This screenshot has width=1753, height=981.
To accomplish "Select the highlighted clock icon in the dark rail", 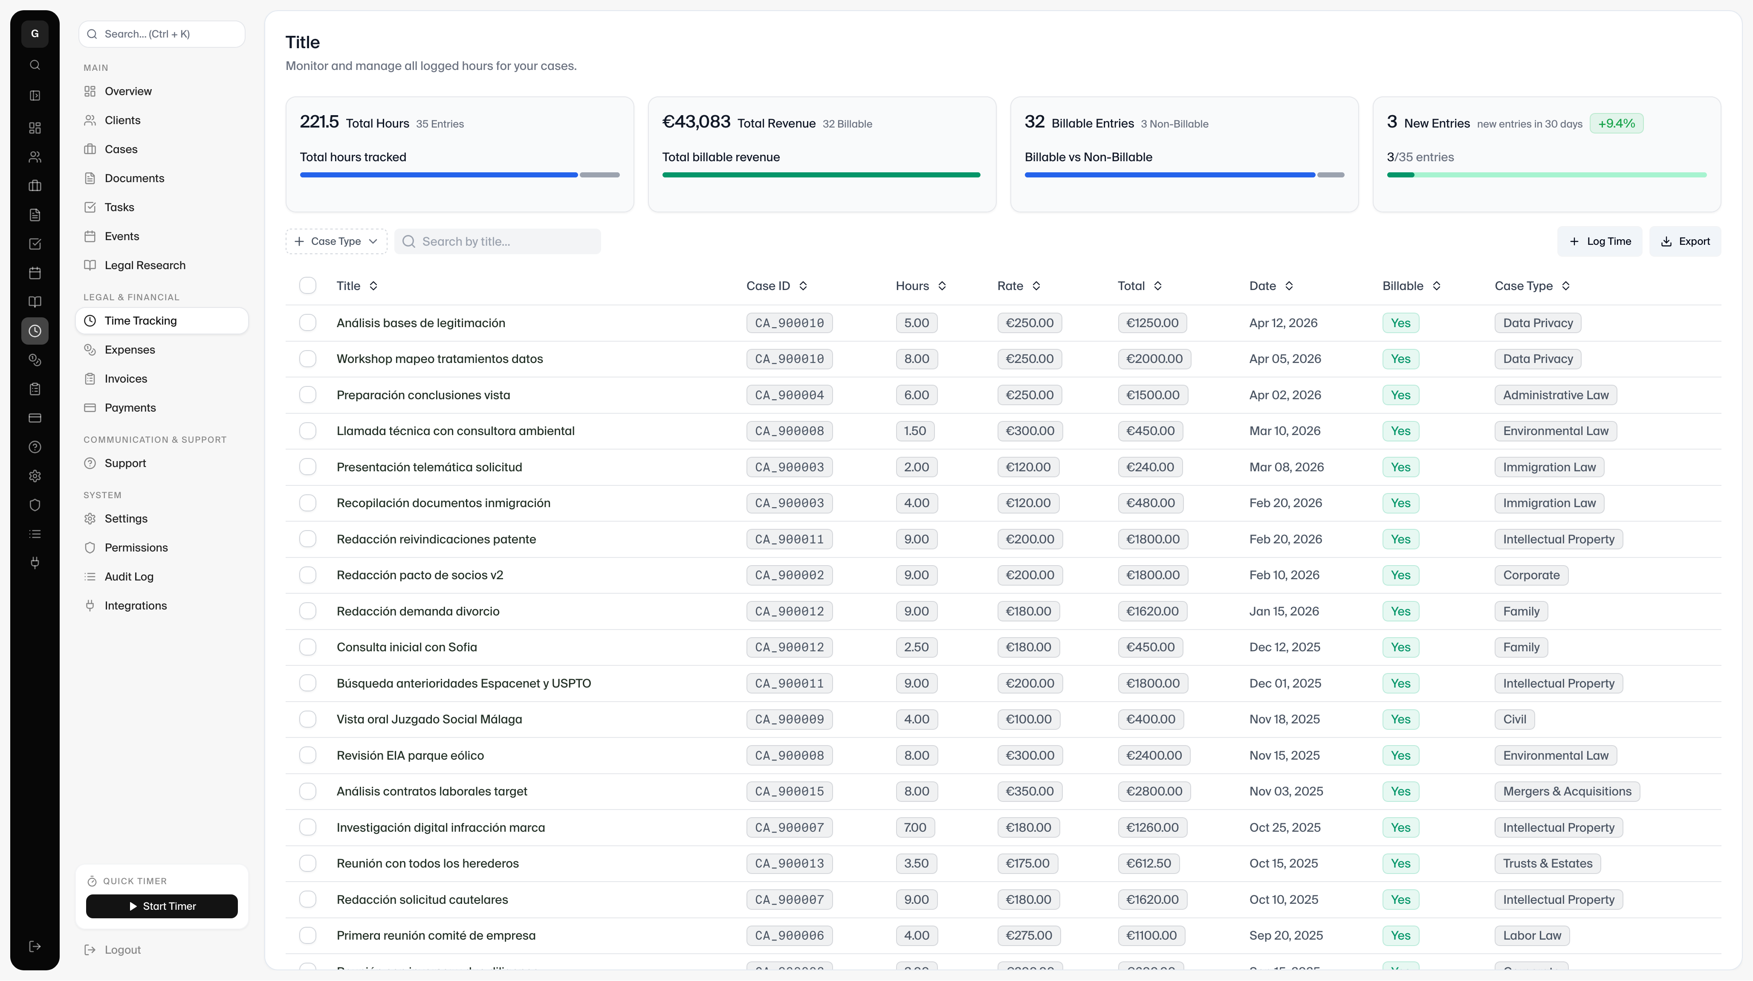I will (x=35, y=331).
